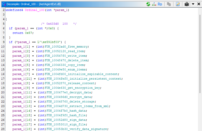Click the return 0x57 statement

23,33
